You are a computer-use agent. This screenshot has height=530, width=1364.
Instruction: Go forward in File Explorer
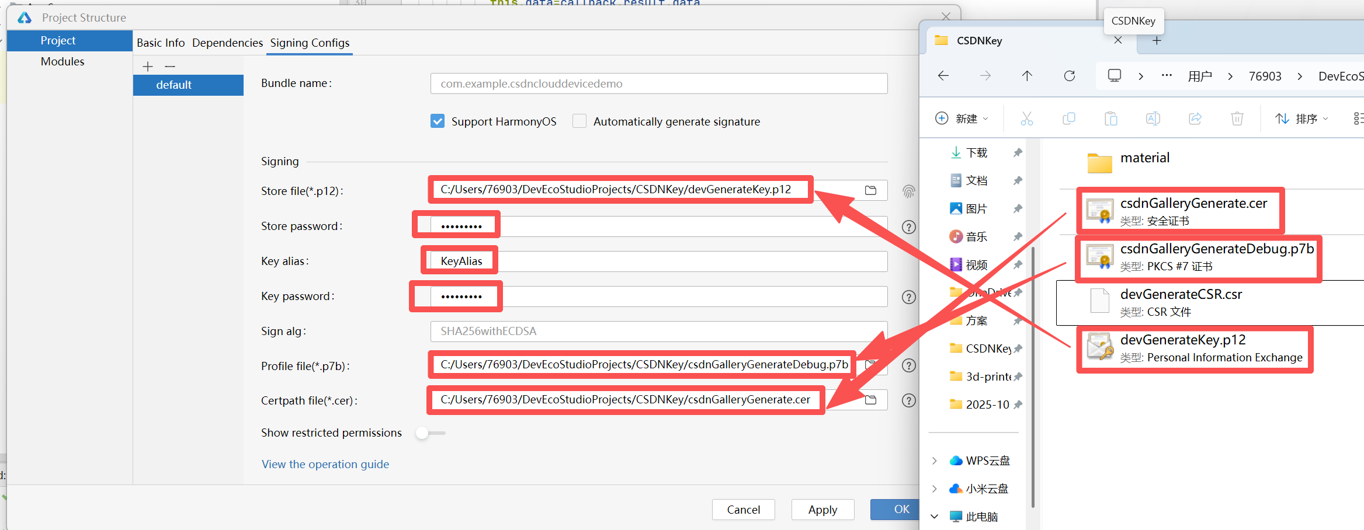[x=985, y=76]
